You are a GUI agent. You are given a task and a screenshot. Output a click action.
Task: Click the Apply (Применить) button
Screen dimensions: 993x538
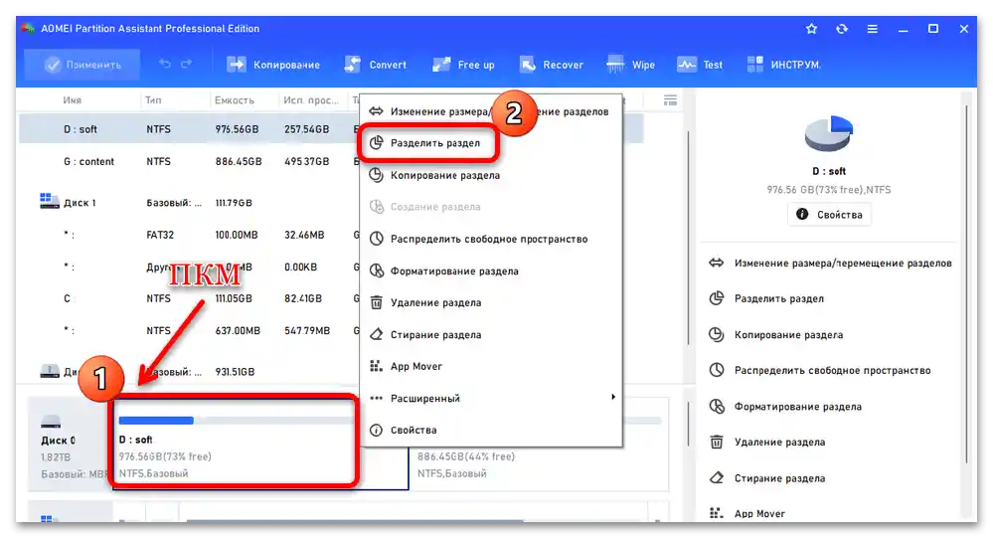[83, 65]
